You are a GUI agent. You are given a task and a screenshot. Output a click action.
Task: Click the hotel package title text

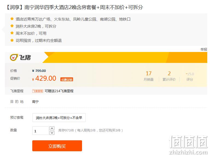75,7
